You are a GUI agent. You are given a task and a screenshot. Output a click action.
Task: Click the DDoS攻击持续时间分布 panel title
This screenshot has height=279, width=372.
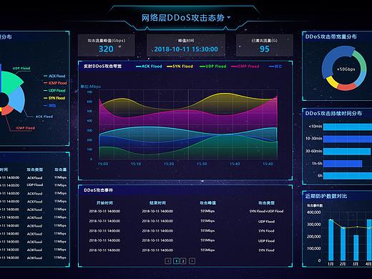click(333, 114)
